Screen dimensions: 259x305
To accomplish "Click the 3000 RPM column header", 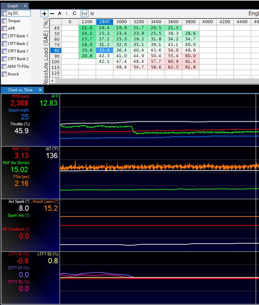I will 122,22.
